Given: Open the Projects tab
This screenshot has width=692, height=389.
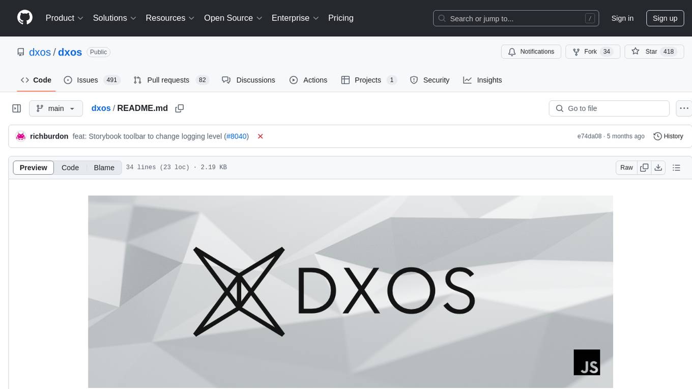Looking at the screenshot, I should (369, 80).
